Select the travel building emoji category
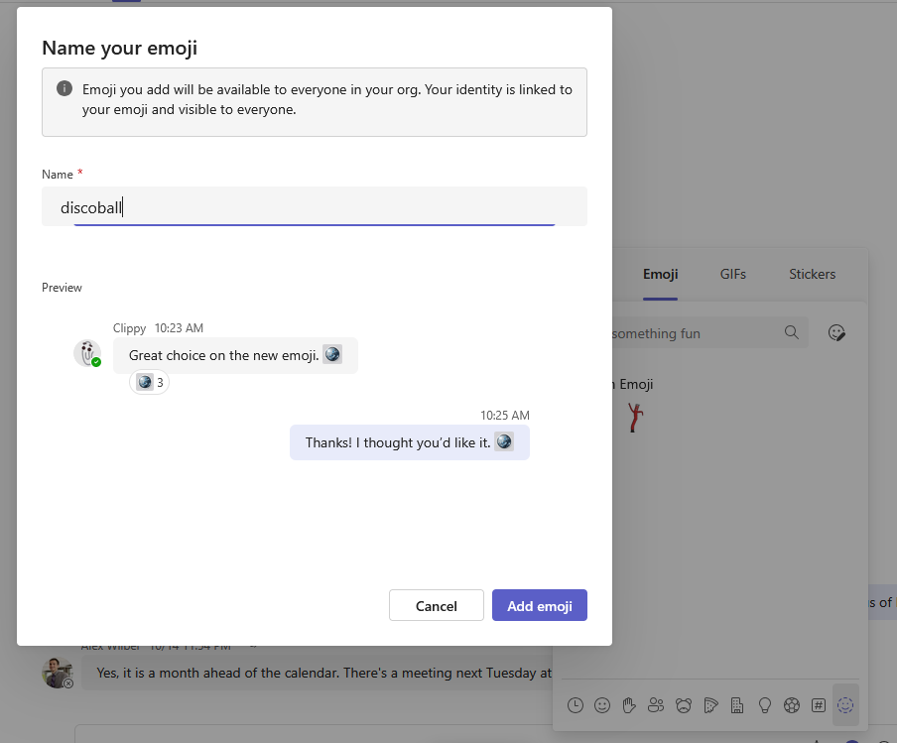897x743 pixels. [737, 705]
